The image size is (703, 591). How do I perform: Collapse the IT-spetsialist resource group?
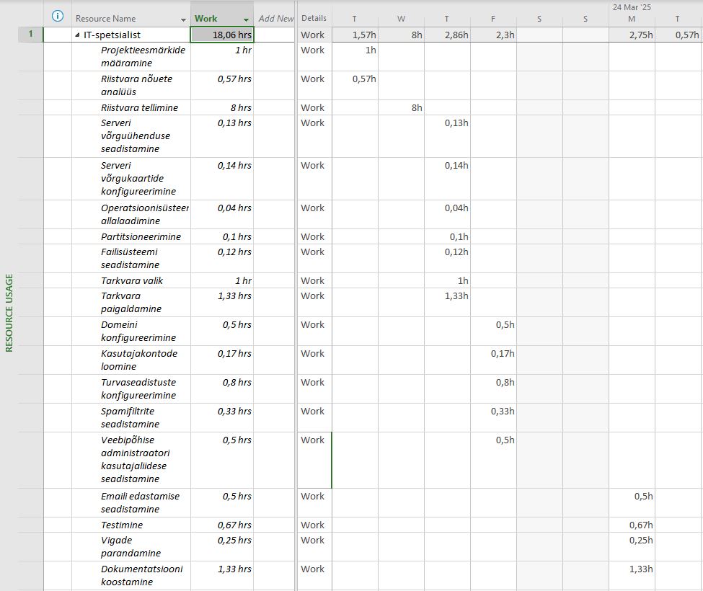click(x=78, y=35)
